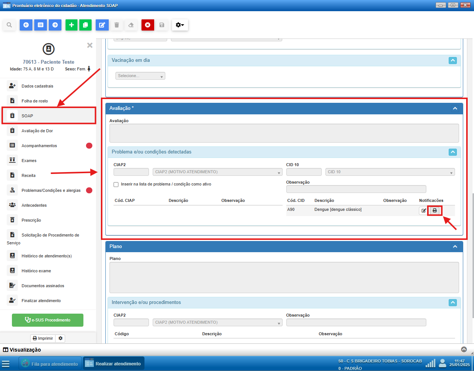The height and width of the screenshot is (371, 474).
Task: Click in the Avaliação text area
Action: pos(284,133)
